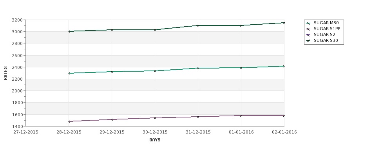Click the lowest line's point on 02-01-2016
Viewport: 382px width, 168px height.
pyautogui.click(x=284, y=116)
